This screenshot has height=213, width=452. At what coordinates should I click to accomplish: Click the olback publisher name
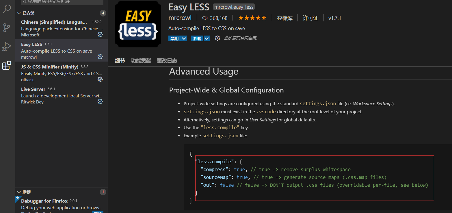(27, 79)
